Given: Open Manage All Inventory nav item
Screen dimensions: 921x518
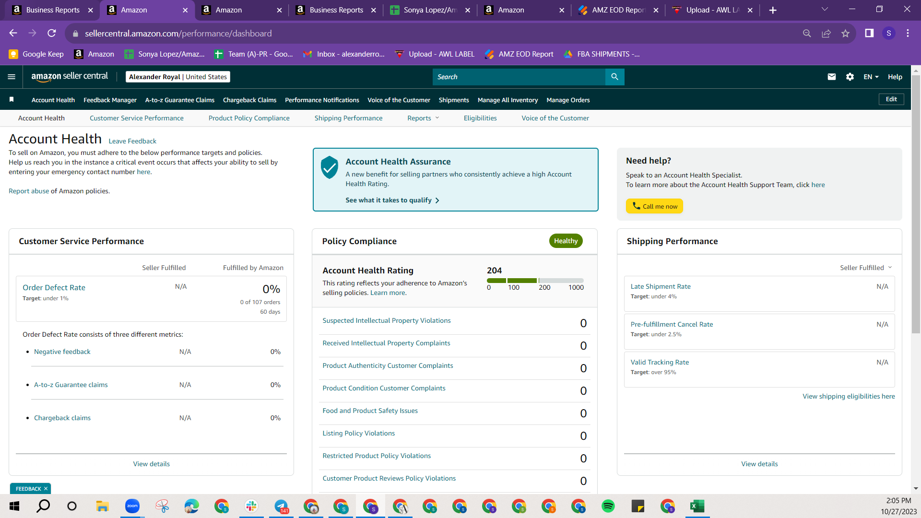Looking at the screenshot, I should click(508, 100).
